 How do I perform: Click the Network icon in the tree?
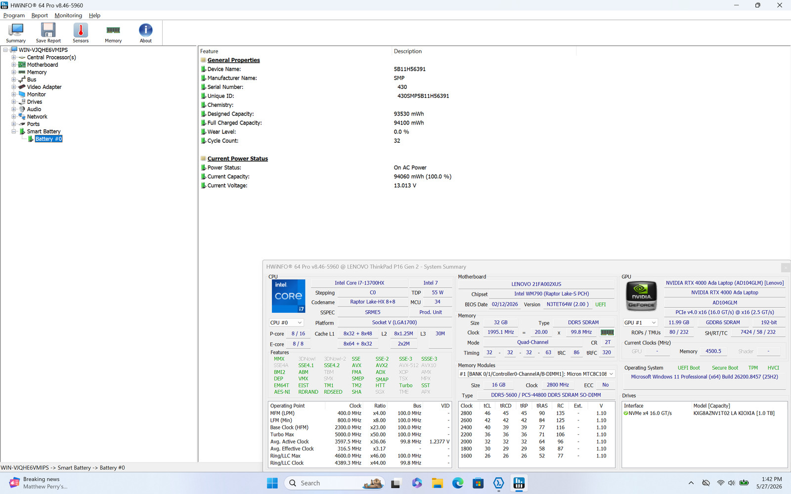(x=22, y=117)
